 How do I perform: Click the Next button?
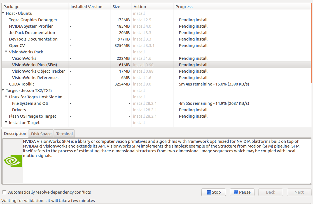coord(299,192)
